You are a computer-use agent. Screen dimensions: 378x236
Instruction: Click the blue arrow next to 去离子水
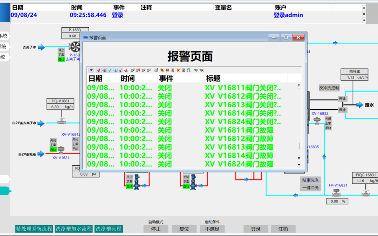[x=41, y=47]
